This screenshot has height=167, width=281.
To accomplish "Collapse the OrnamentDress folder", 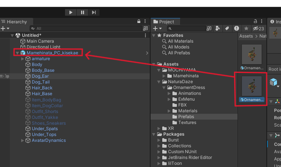I will pos(164,88).
